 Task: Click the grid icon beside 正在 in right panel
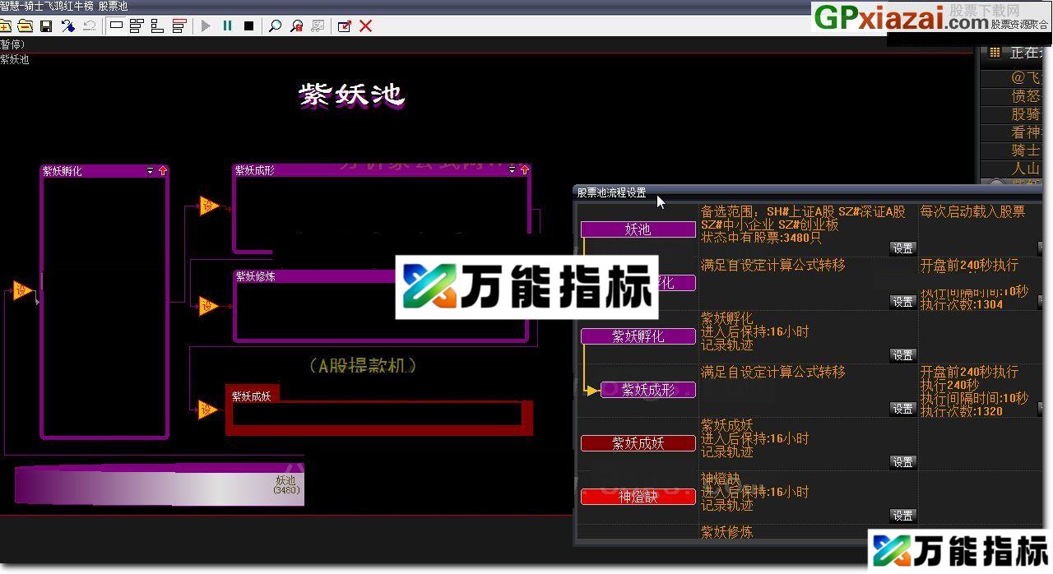pyautogui.click(x=996, y=53)
